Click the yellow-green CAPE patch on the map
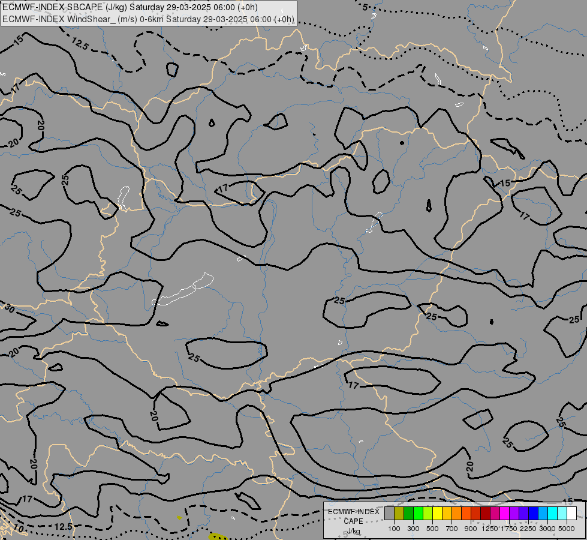Screen dimensions: 587x540 point(218,536)
